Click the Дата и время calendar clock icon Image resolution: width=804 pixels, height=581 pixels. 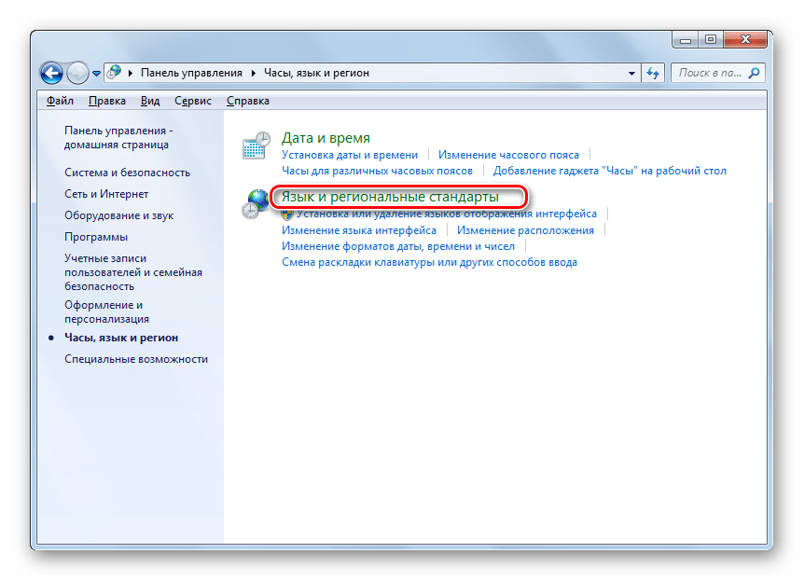coord(256,145)
